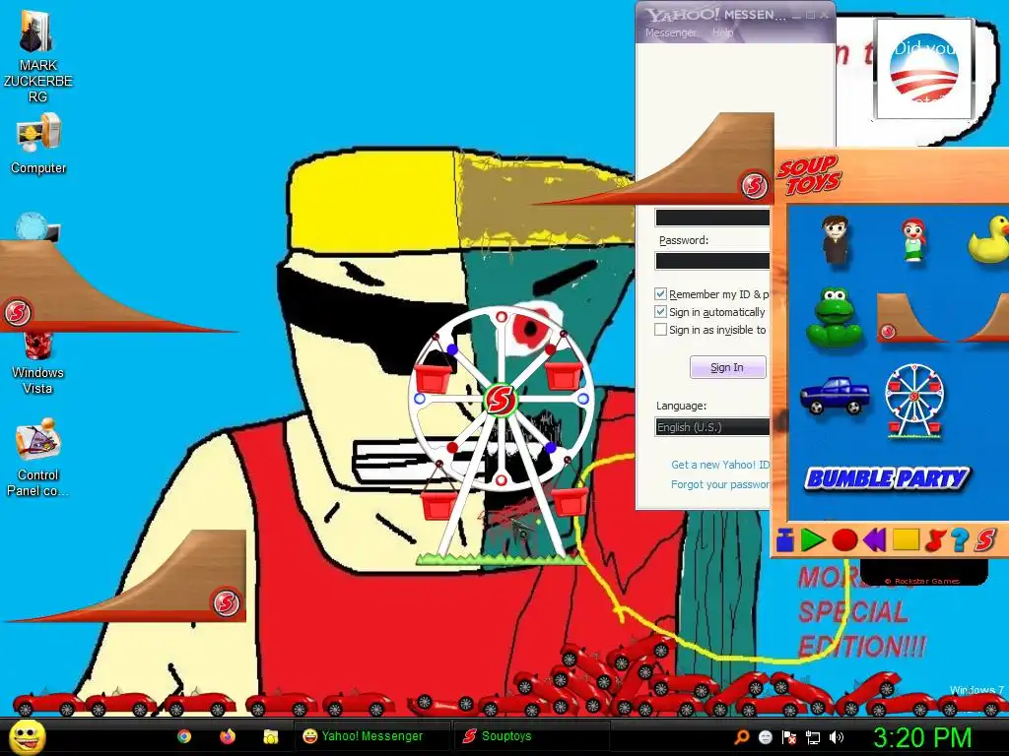The image size is (1009, 756).
Task: Select the yellow rubber duck toy
Action: 989,240
